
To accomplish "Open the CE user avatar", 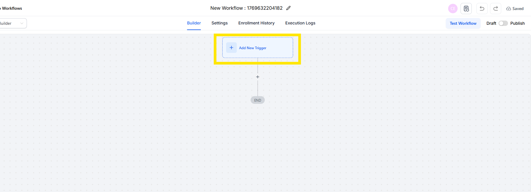I will [453, 9].
